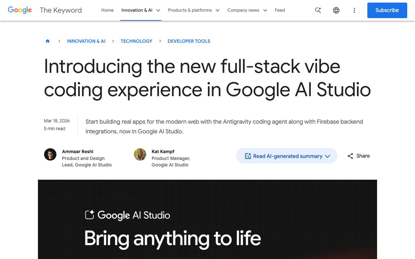Image resolution: width=415 pixels, height=259 pixels.
Task: Open The Keyword home title link
Action: [x=61, y=10]
